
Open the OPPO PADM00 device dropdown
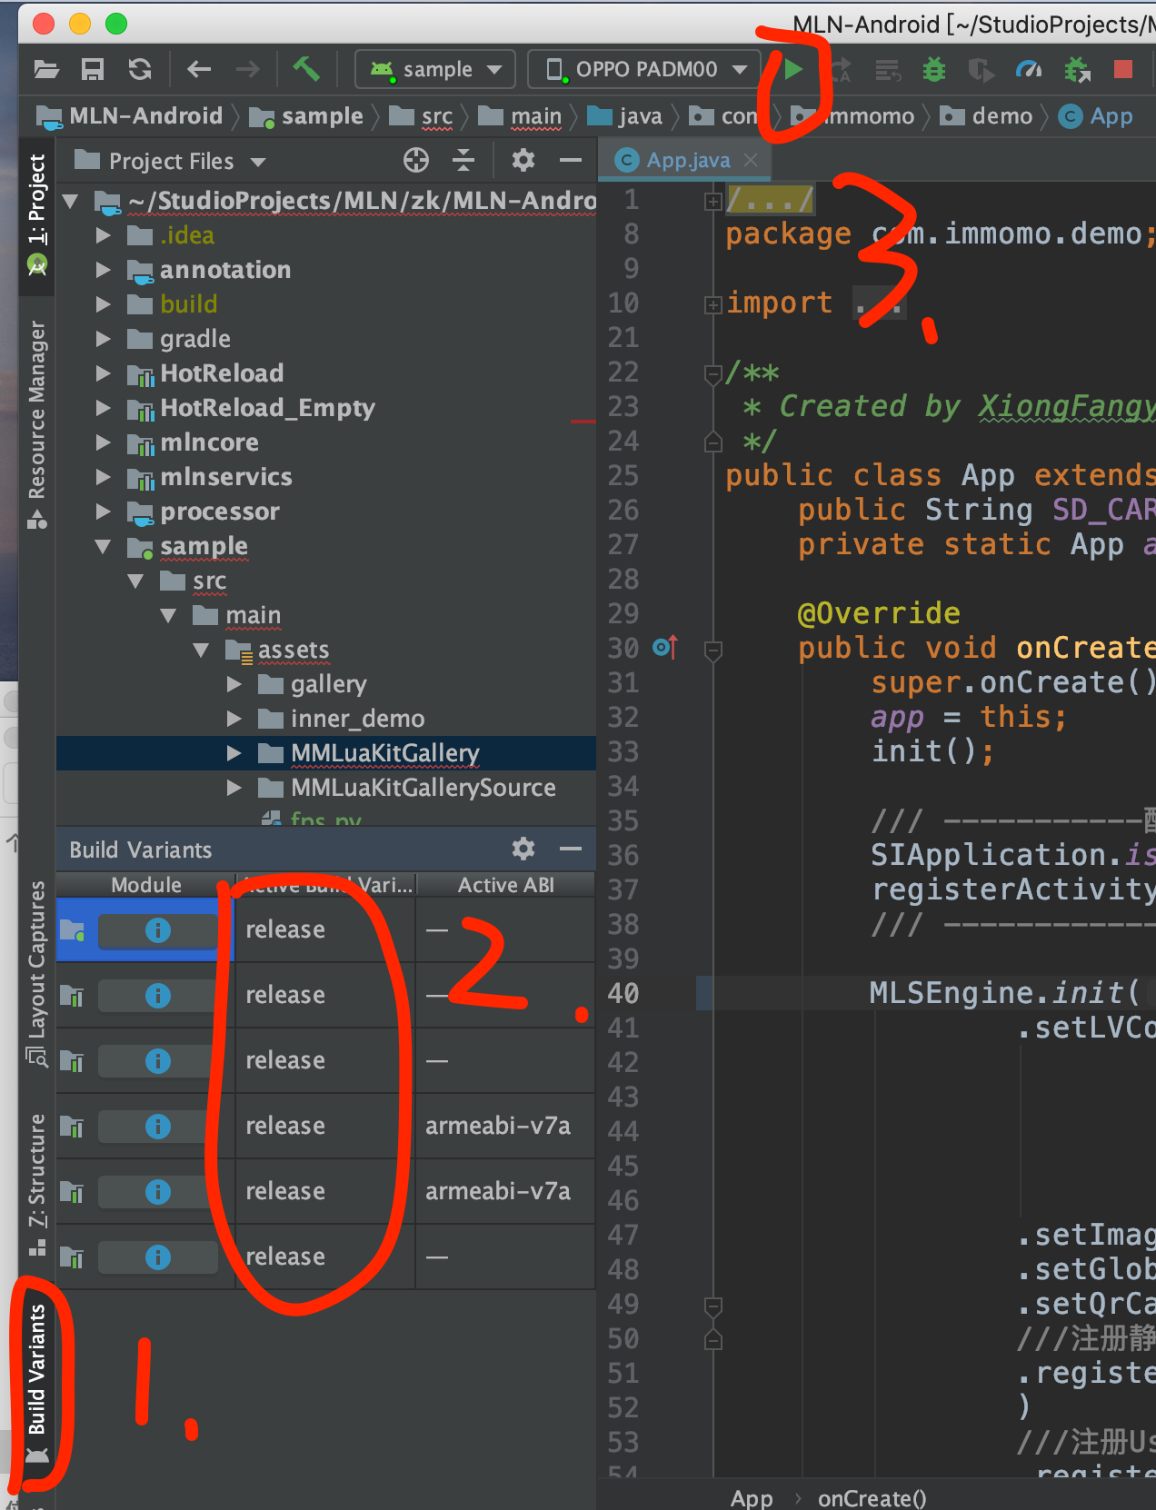click(x=647, y=69)
